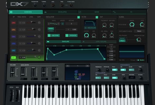Select Ratio frequency mode
The image size is (155, 105).
coord(51,28)
